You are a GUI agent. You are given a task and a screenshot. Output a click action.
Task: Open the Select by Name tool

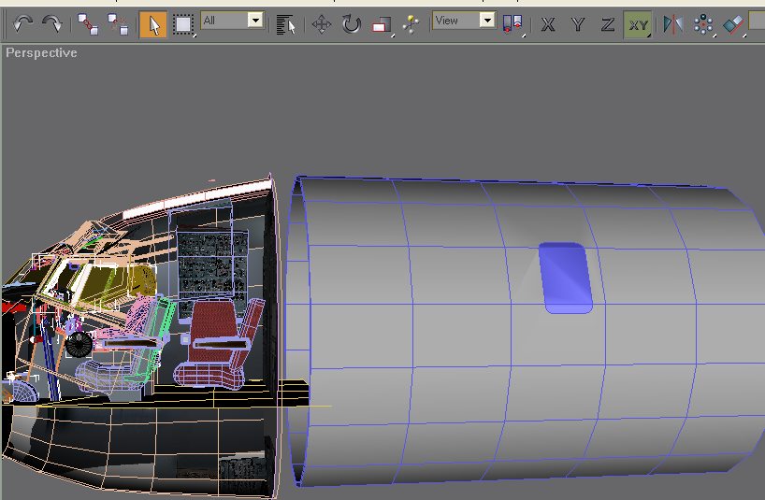click(287, 24)
